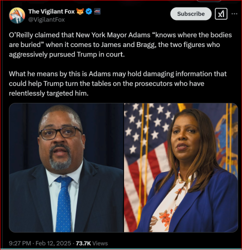Click the paragraph starting with O'Reilly claimed
The image size is (242, 250).
[x=120, y=44]
